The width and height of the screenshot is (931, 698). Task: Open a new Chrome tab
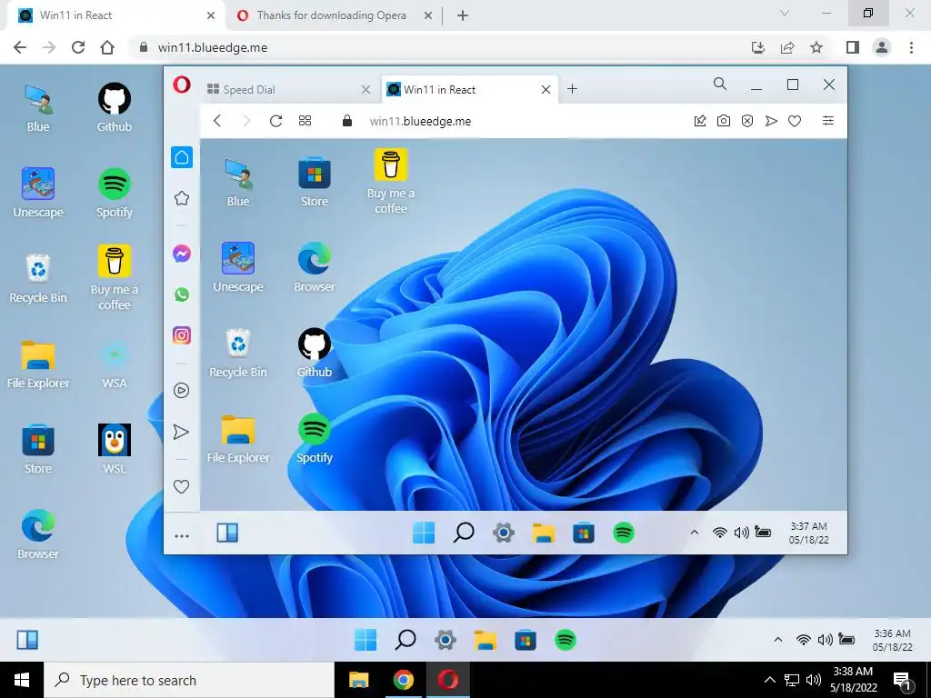tap(463, 15)
